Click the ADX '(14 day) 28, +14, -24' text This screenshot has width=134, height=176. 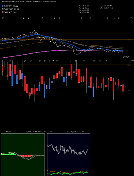75,132
